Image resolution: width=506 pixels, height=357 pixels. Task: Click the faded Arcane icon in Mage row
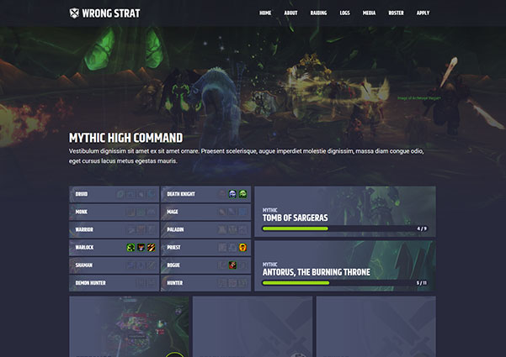coord(222,212)
